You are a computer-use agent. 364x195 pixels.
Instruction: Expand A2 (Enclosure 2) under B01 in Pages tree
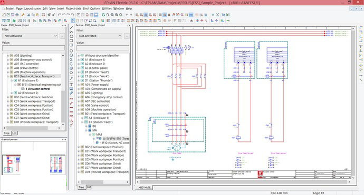[x=12, y=93]
